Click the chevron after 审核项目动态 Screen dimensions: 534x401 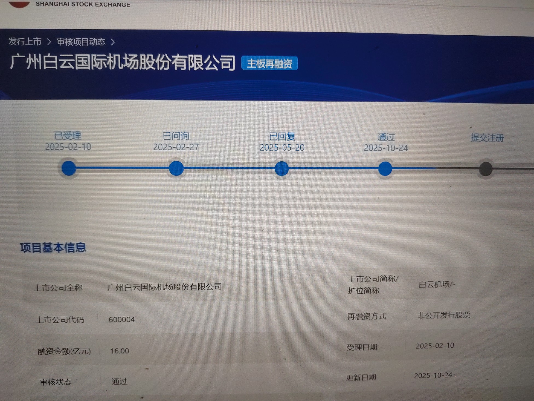pyautogui.click(x=113, y=42)
